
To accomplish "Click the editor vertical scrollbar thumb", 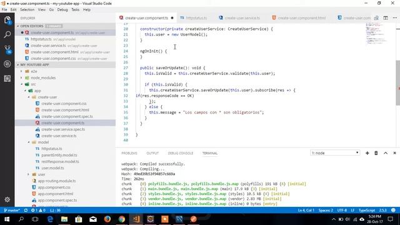I will point(397,83).
